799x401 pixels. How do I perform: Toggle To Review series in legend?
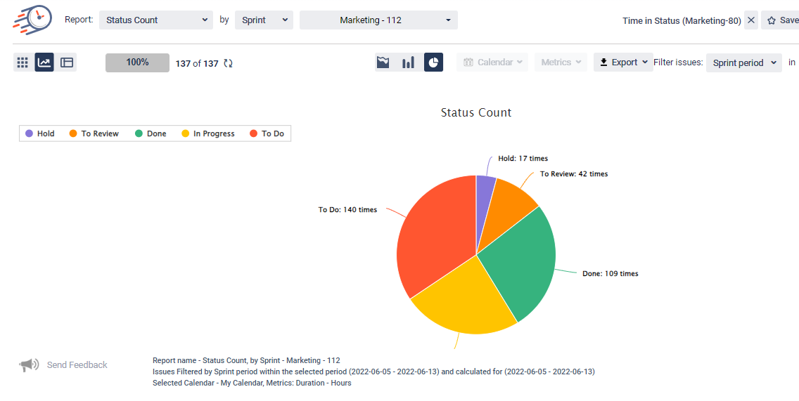coord(94,134)
